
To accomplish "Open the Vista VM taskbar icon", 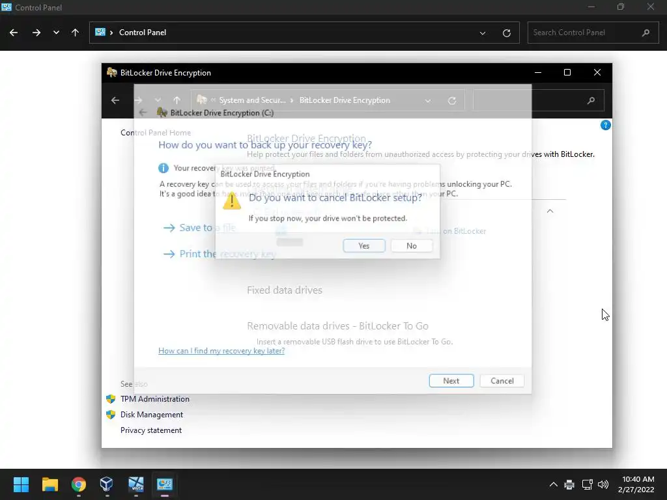I will point(135,484).
